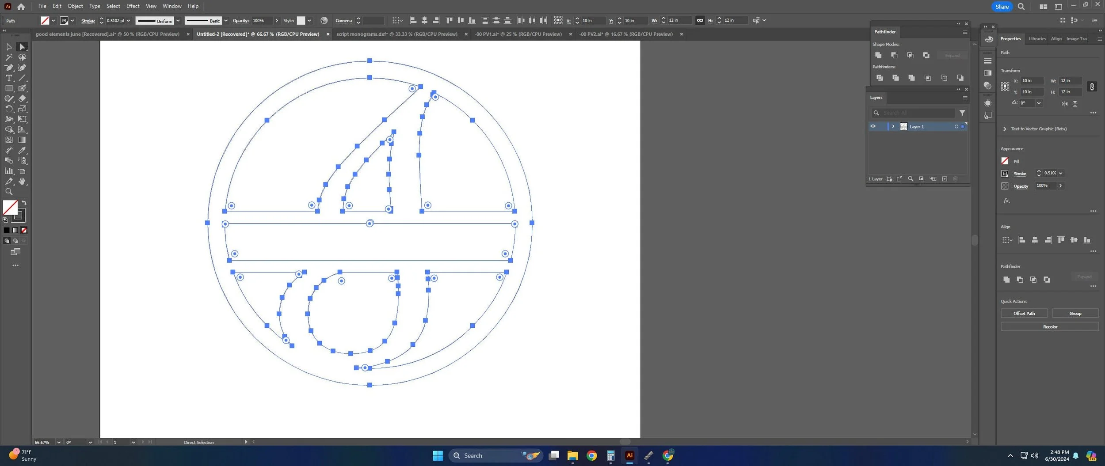Click the Gradient mode swatch in toolbar
Image resolution: width=1105 pixels, height=466 pixels.
15,230
